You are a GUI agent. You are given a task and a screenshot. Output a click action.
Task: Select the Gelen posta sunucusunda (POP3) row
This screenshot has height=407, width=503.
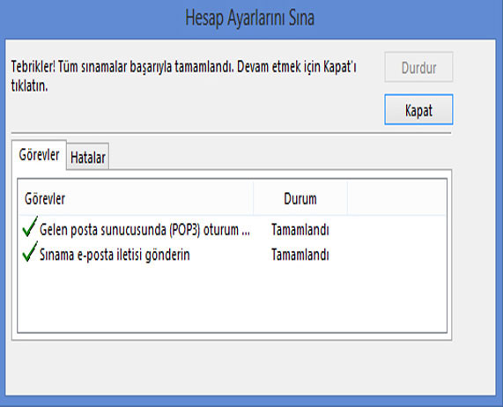pos(232,229)
